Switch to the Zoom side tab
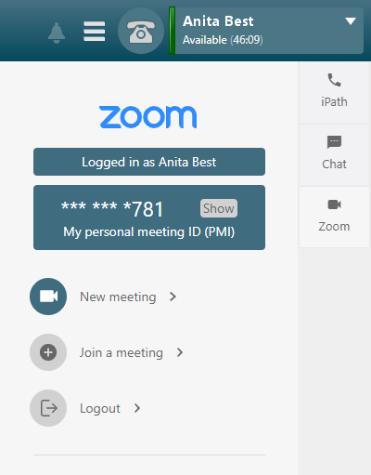 coord(334,217)
